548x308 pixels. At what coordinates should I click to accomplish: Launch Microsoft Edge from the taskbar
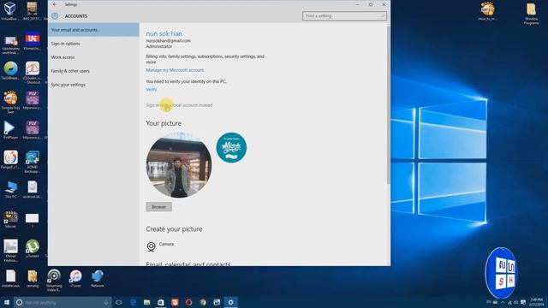pos(134,302)
